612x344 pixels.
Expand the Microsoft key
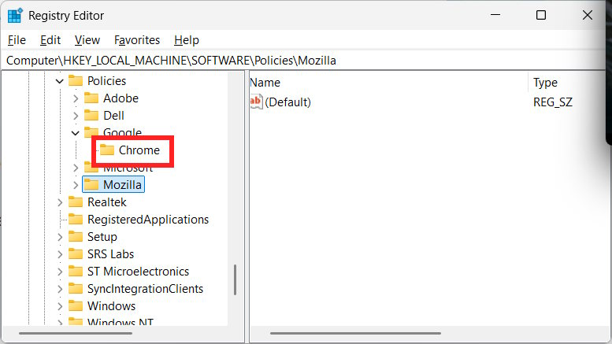point(76,168)
